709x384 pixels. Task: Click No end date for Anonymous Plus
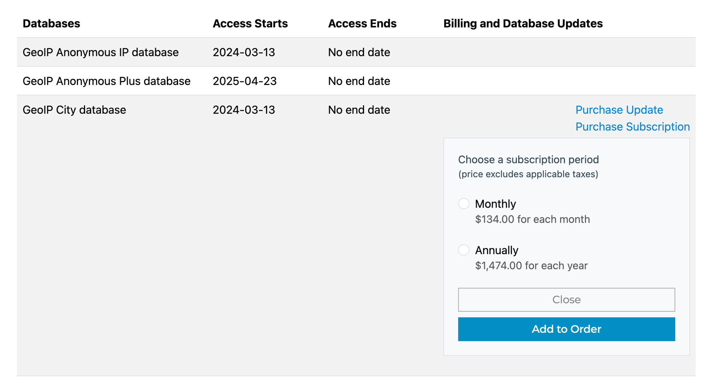click(359, 81)
